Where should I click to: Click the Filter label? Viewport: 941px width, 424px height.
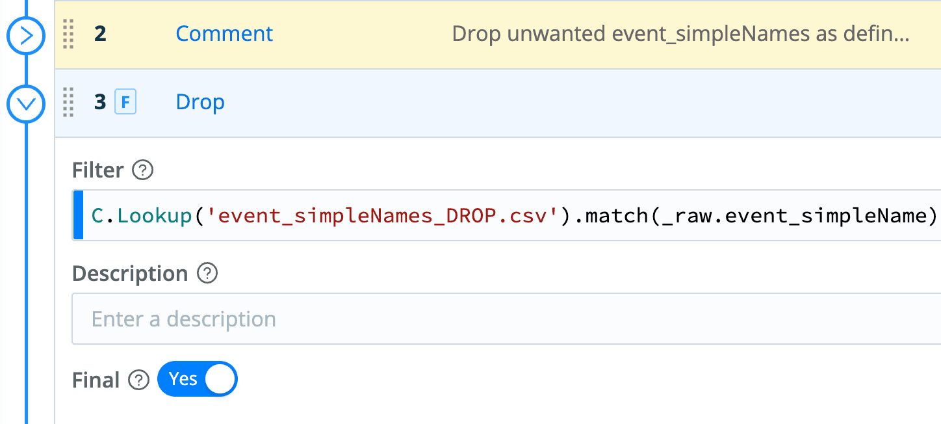tap(97, 170)
